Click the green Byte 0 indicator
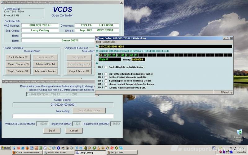248x155 pixels. [110, 60]
